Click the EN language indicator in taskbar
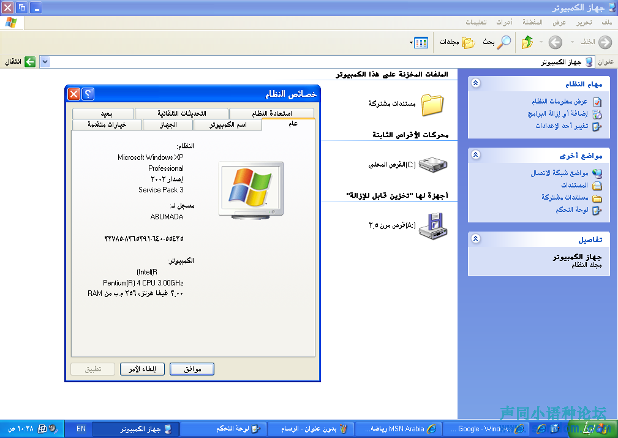618x438 pixels. [x=81, y=429]
